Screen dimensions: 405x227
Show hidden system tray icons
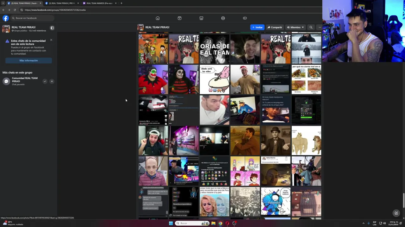coord(363,223)
